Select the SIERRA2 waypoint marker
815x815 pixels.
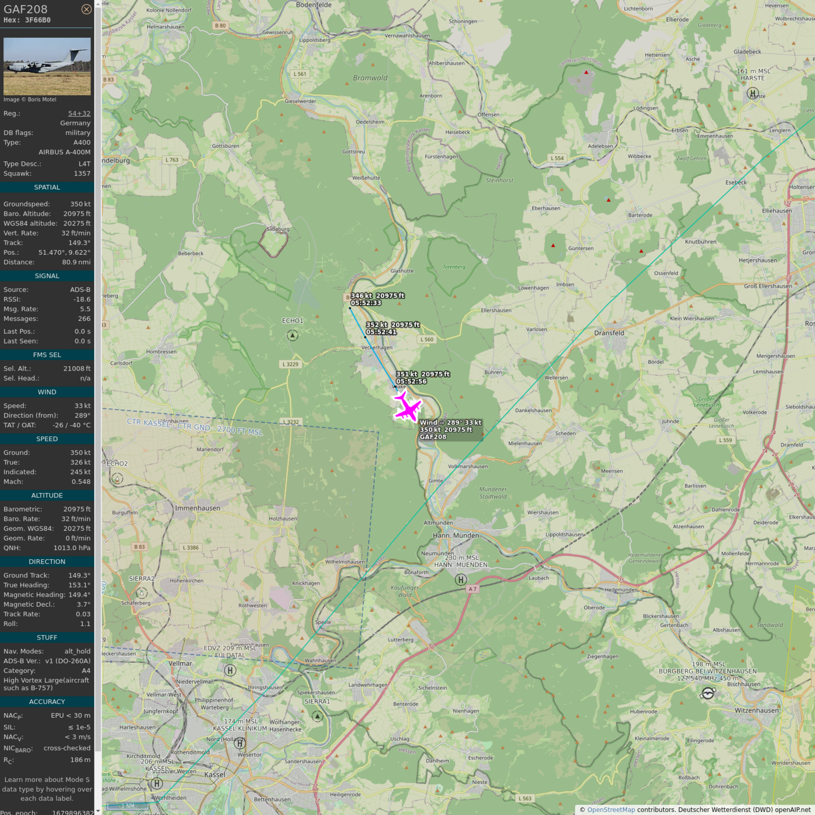(x=141, y=593)
